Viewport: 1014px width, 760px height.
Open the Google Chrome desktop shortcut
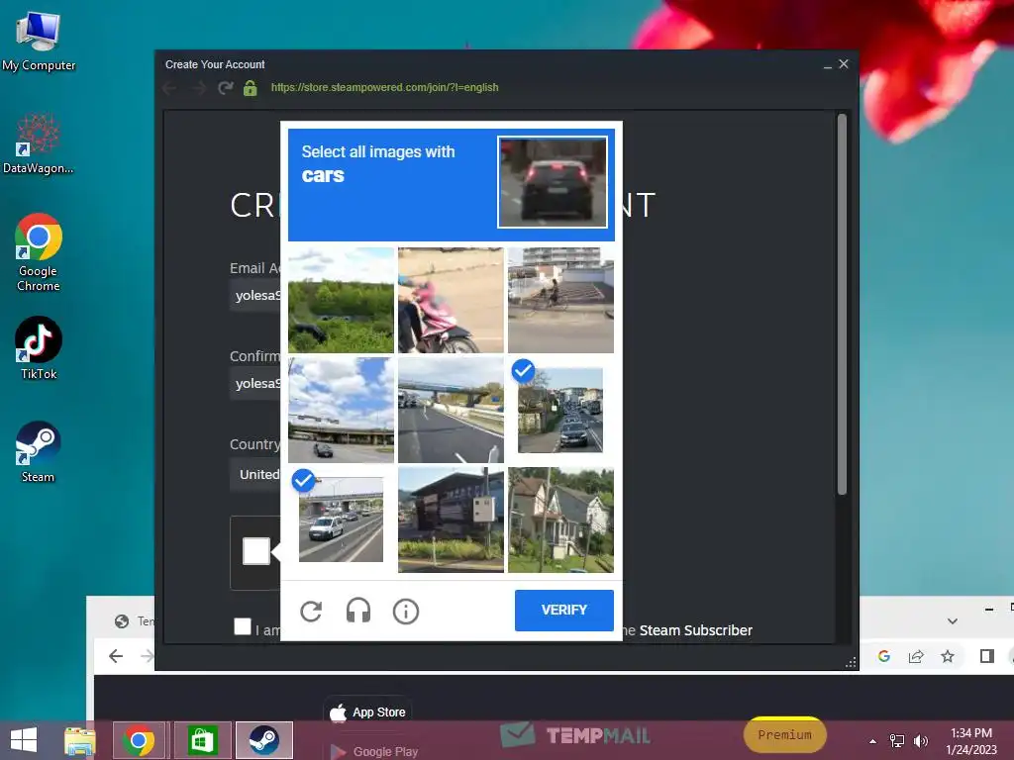39,252
